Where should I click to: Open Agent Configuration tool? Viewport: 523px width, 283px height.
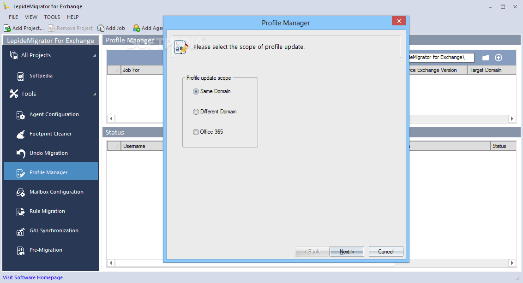54,114
